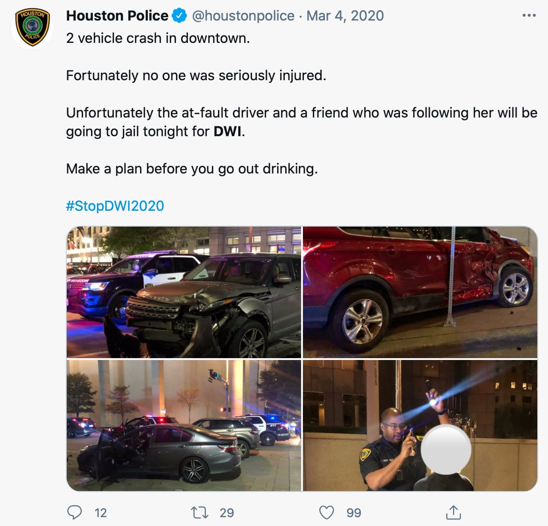The width and height of the screenshot is (548, 526).
Task: Click the text "2 vehicle crash in downtown."
Action: (x=158, y=38)
